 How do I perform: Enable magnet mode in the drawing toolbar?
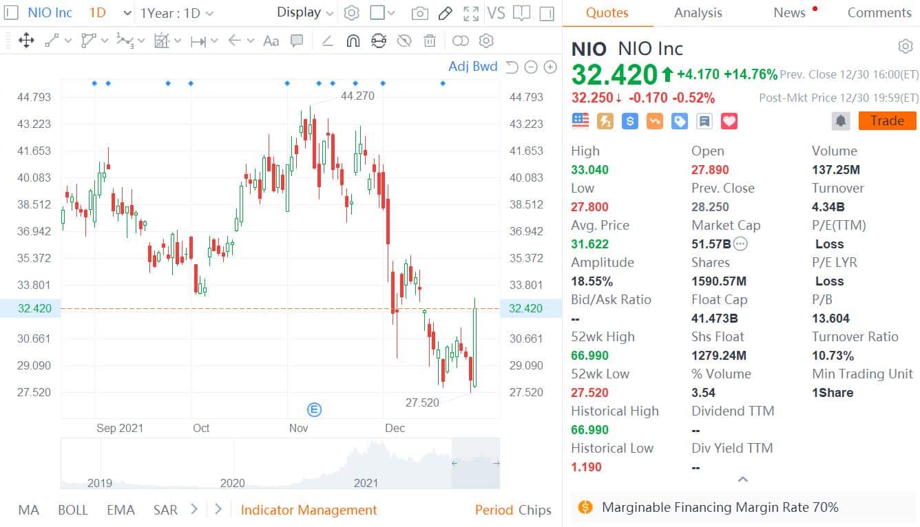tap(353, 41)
